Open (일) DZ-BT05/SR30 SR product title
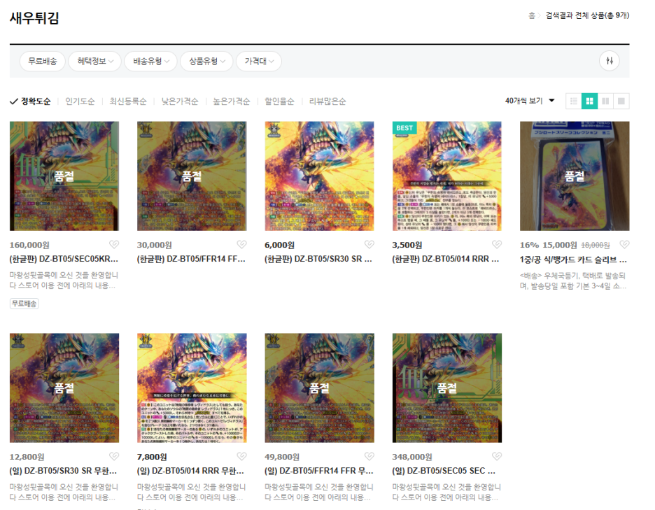This screenshot has width=655, height=510. (x=64, y=471)
